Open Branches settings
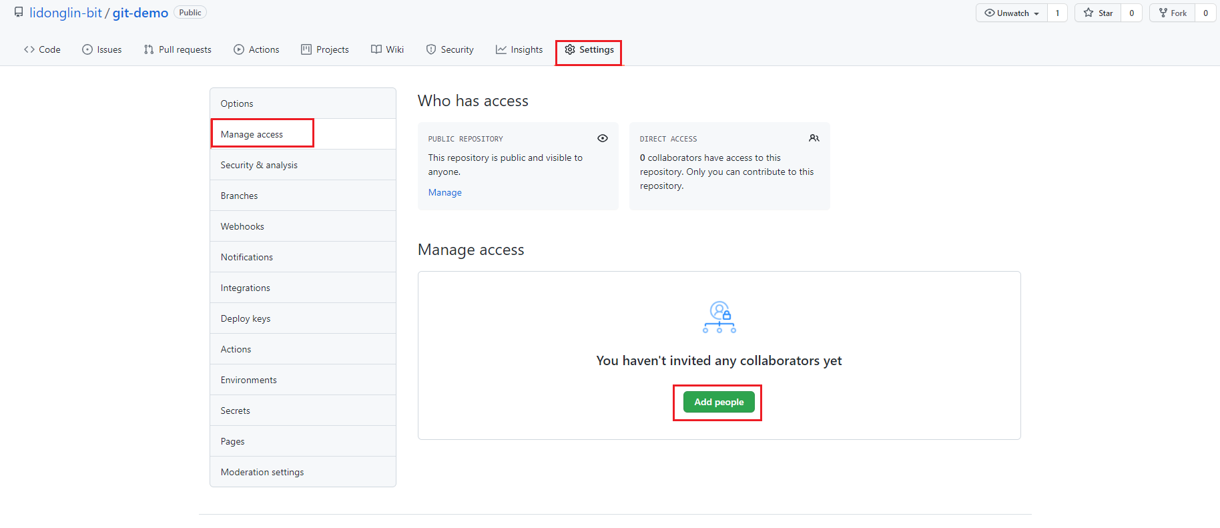 click(x=303, y=196)
